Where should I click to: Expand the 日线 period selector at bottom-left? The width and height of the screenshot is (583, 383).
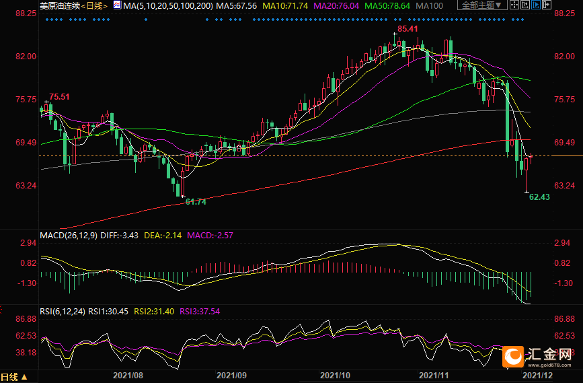click(14, 377)
